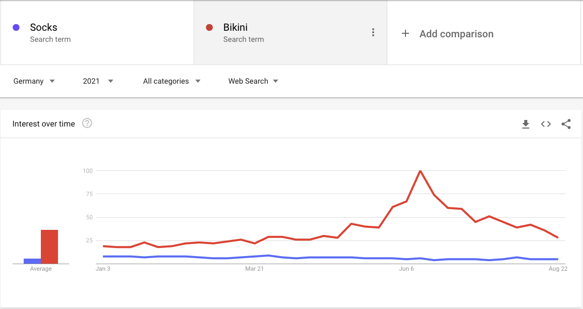Image resolution: width=583 pixels, height=309 pixels.
Task: Click the Mar 21 axis label
Action: click(254, 269)
